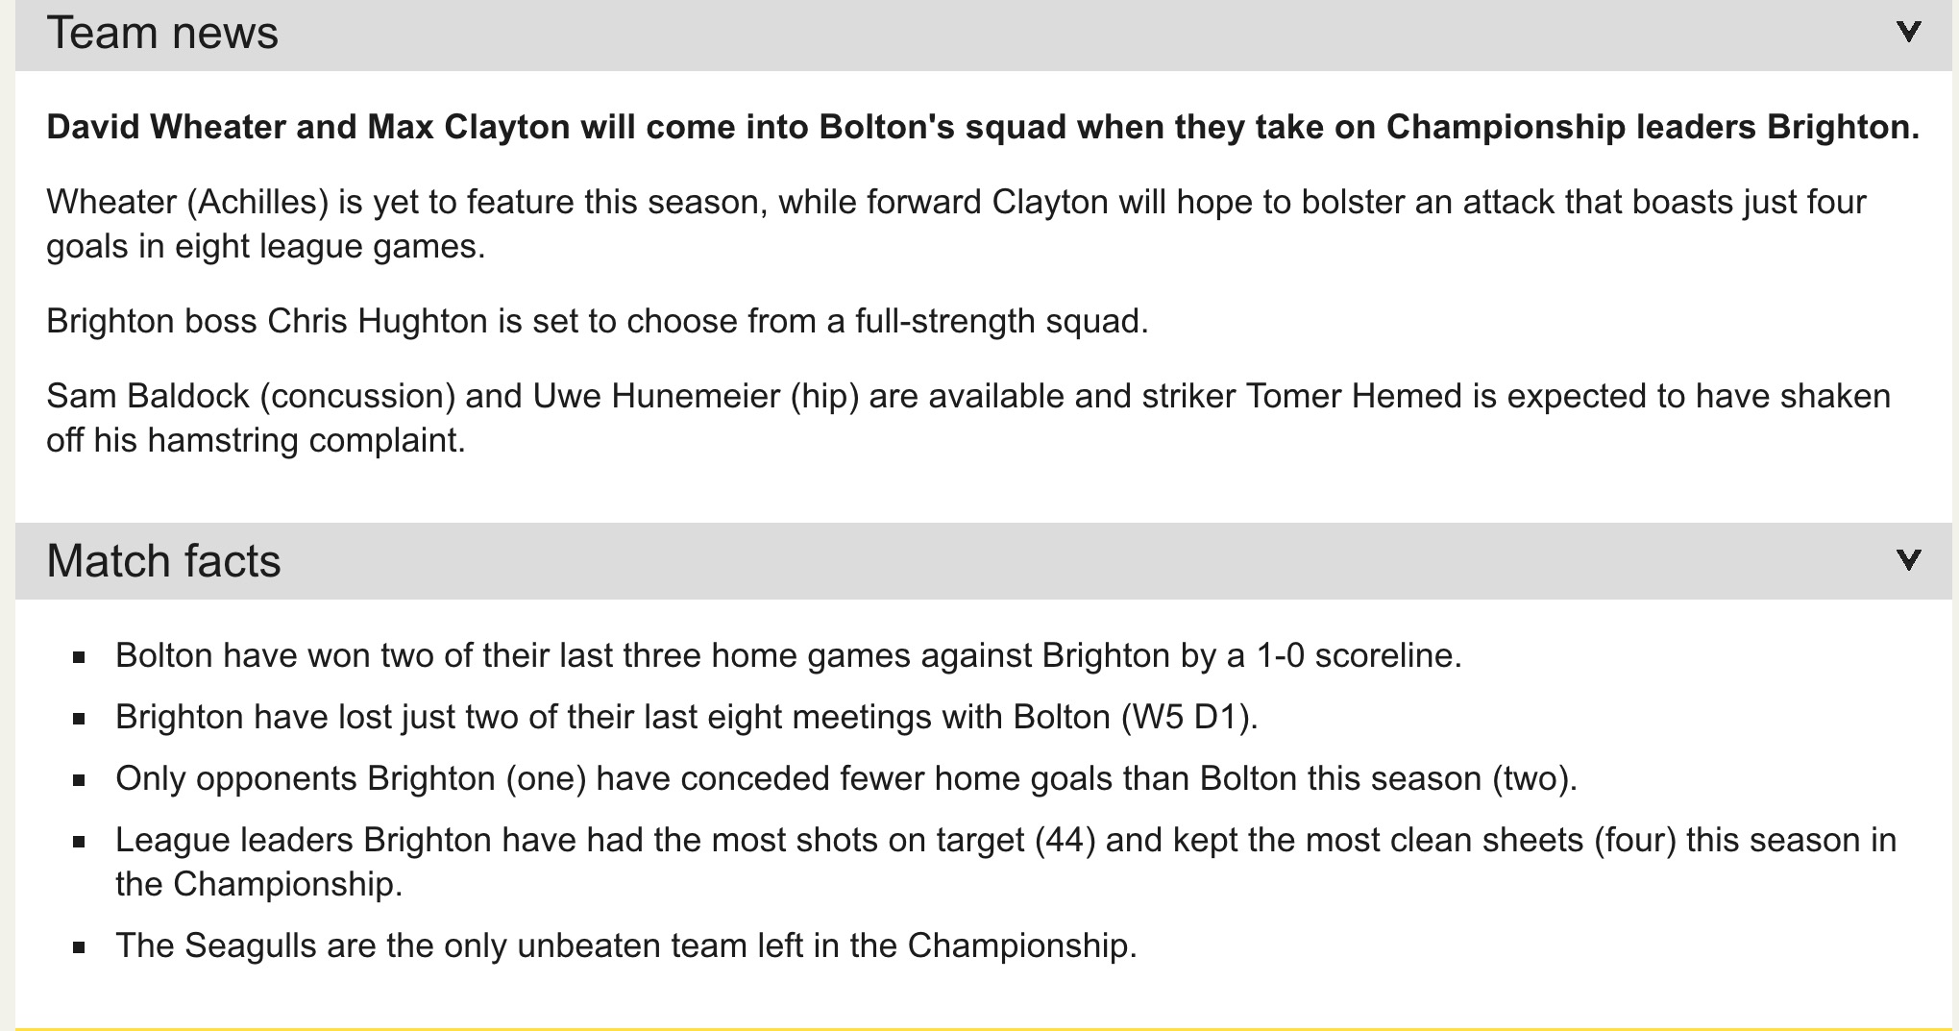Click the most shots on target (44) fact
The height and width of the screenshot is (1031, 1959).
coord(1006,862)
